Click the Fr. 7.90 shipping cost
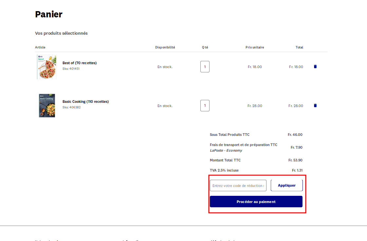Image resolution: width=367 pixels, height=241 pixels. [x=297, y=147]
